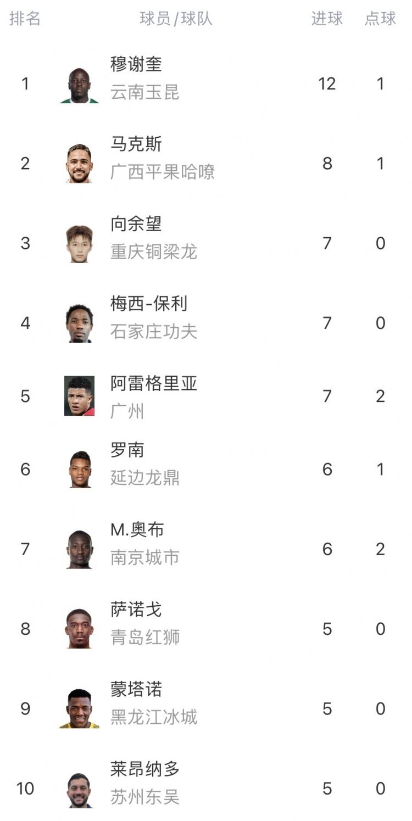Tap the avatar photo beside 罗南

[79, 470]
